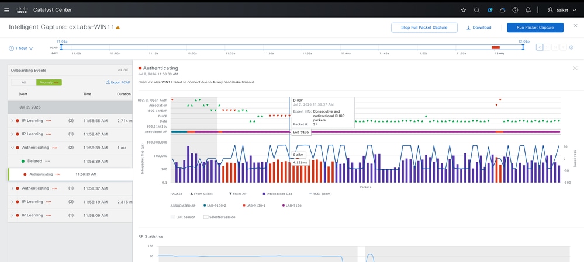Click right handle of PCAP timeline at 12:02p
Image resolution: width=584 pixels, height=262 pixels.
(x=523, y=47)
